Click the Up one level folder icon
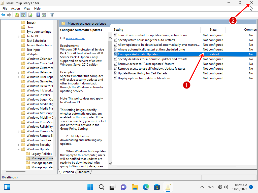This screenshot has height=193, width=258. click(x=17, y=15)
